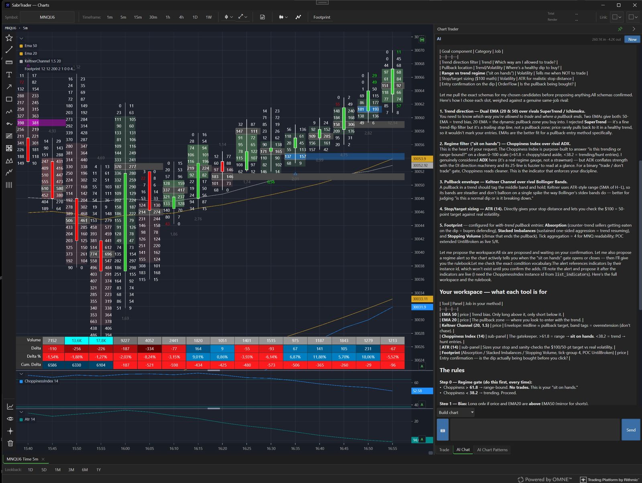Select the freehand curve drawing tool

tap(9, 112)
